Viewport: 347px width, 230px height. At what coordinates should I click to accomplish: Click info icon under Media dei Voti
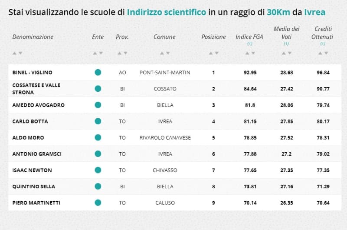point(286,44)
